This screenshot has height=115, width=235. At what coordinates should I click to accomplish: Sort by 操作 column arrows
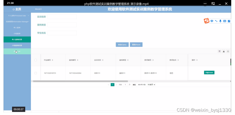[x=197, y=60]
